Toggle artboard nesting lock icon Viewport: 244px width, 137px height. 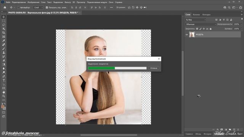(x=207, y=29)
